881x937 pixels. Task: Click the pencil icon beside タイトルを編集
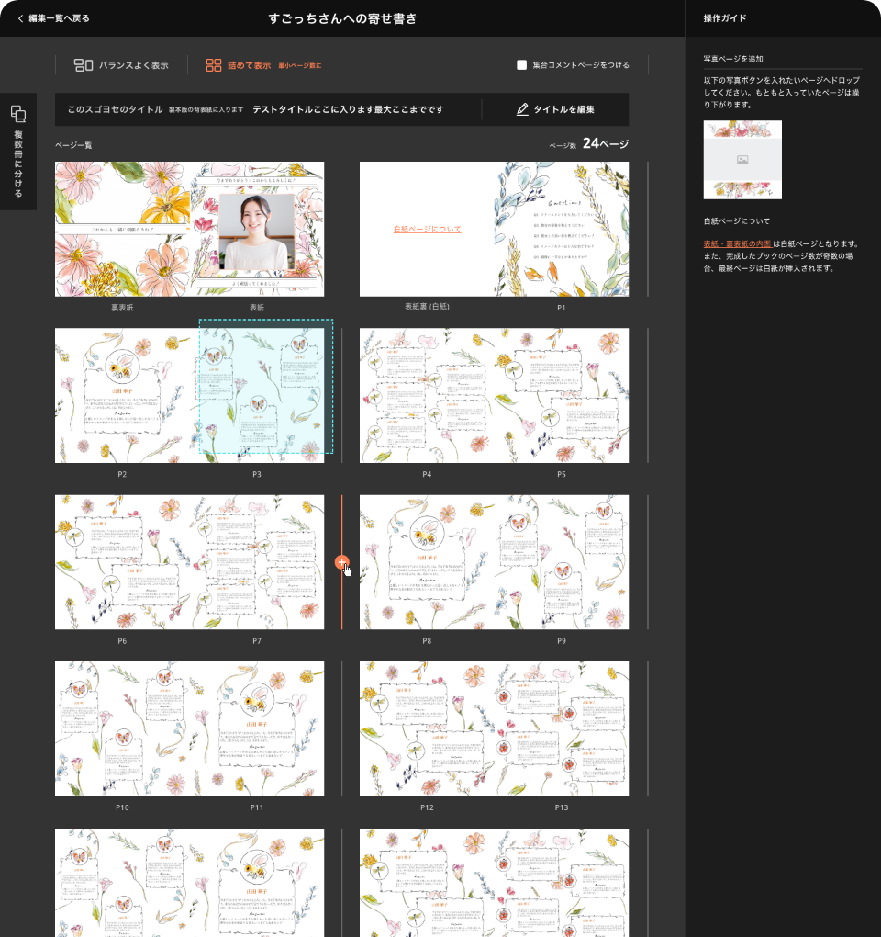coord(522,109)
